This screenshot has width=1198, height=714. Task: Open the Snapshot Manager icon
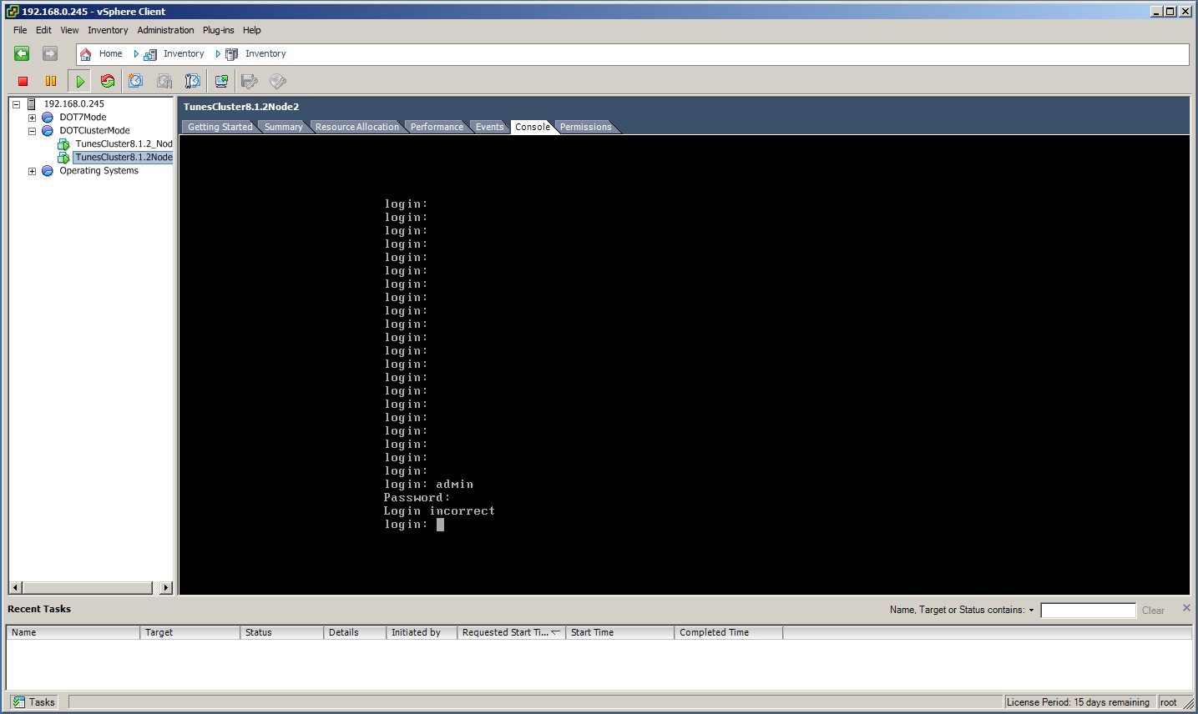point(193,81)
